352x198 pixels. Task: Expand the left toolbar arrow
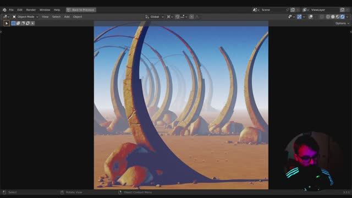1,32
